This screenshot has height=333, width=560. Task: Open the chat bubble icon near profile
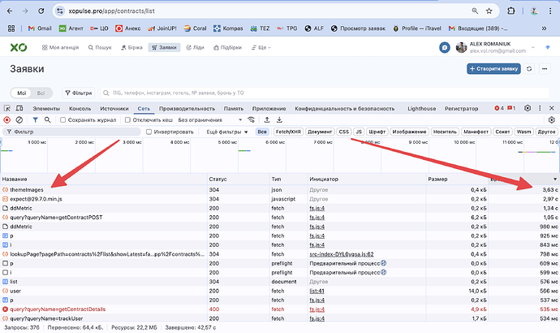[444, 48]
